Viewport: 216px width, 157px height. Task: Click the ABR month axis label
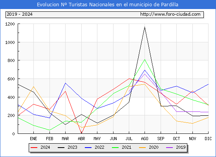point(81,139)
